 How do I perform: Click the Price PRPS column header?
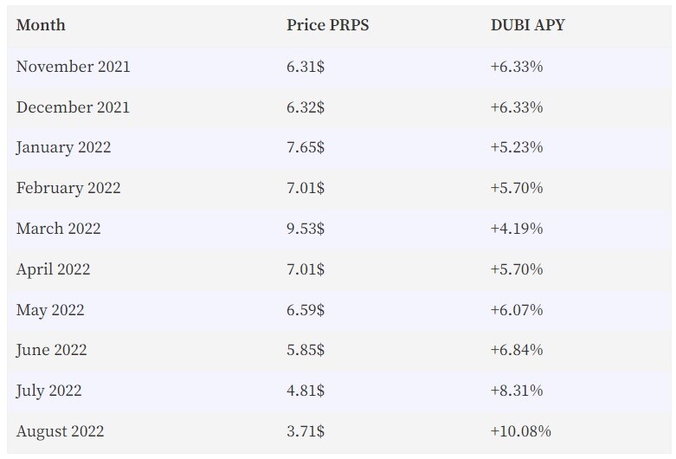tap(328, 25)
